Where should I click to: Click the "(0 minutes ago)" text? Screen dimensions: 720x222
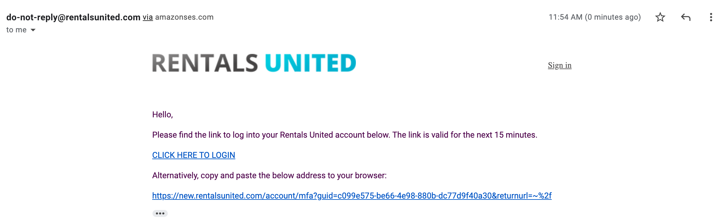(x=613, y=17)
